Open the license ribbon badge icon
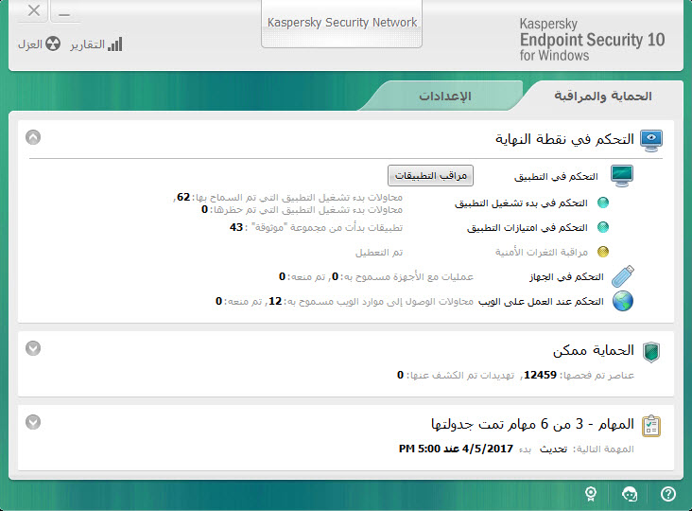 [x=591, y=493]
